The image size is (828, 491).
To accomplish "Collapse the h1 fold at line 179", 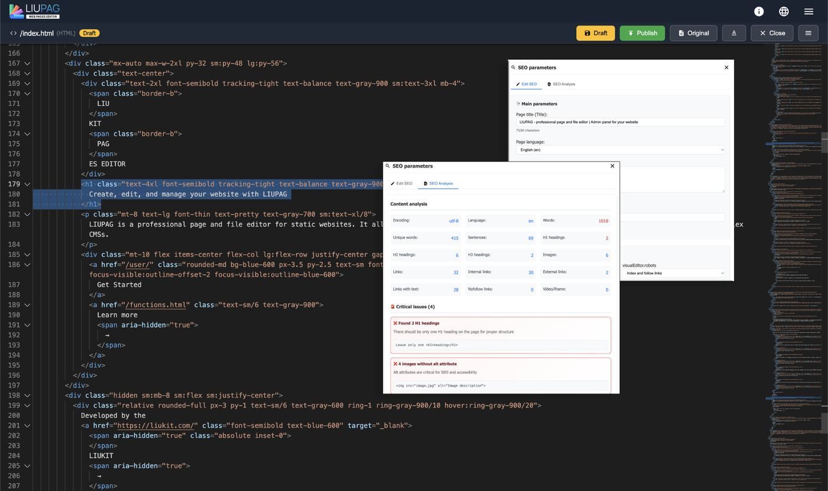I will tap(27, 184).
